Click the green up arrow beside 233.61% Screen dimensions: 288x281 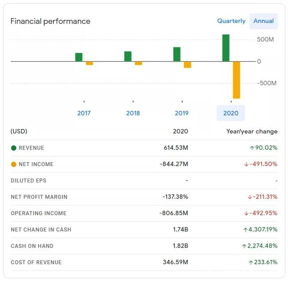[x=251, y=262]
